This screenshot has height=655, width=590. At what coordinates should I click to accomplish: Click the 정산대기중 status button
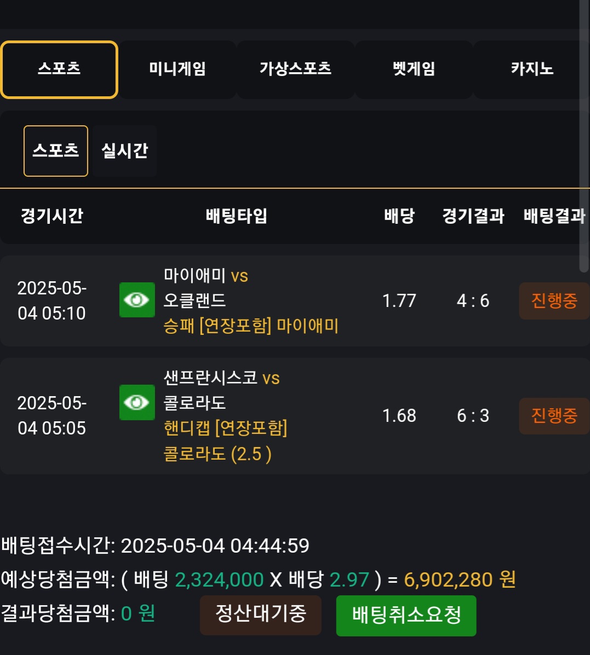[260, 615]
